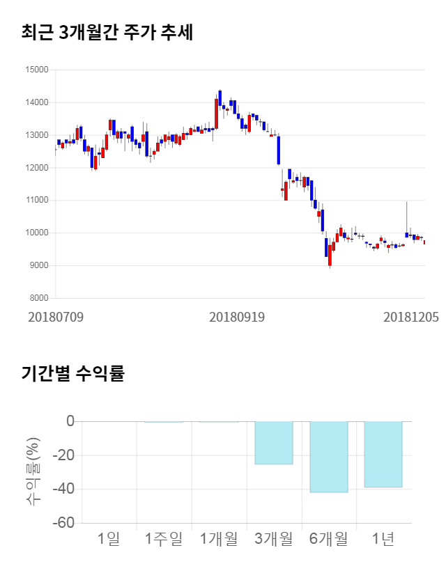The width and height of the screenshot is (446, 564).
Task: Click the lowest red candlestick near 9000
Action: [330, 255]
